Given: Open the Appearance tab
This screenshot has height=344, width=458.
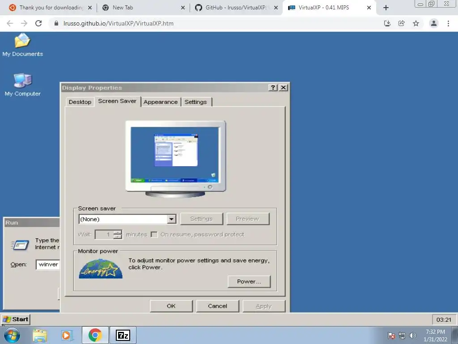Looking at the screenshot, I should [161, 102].
